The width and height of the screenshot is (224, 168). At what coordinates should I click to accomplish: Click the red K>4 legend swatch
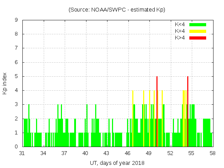click(198, 37)
